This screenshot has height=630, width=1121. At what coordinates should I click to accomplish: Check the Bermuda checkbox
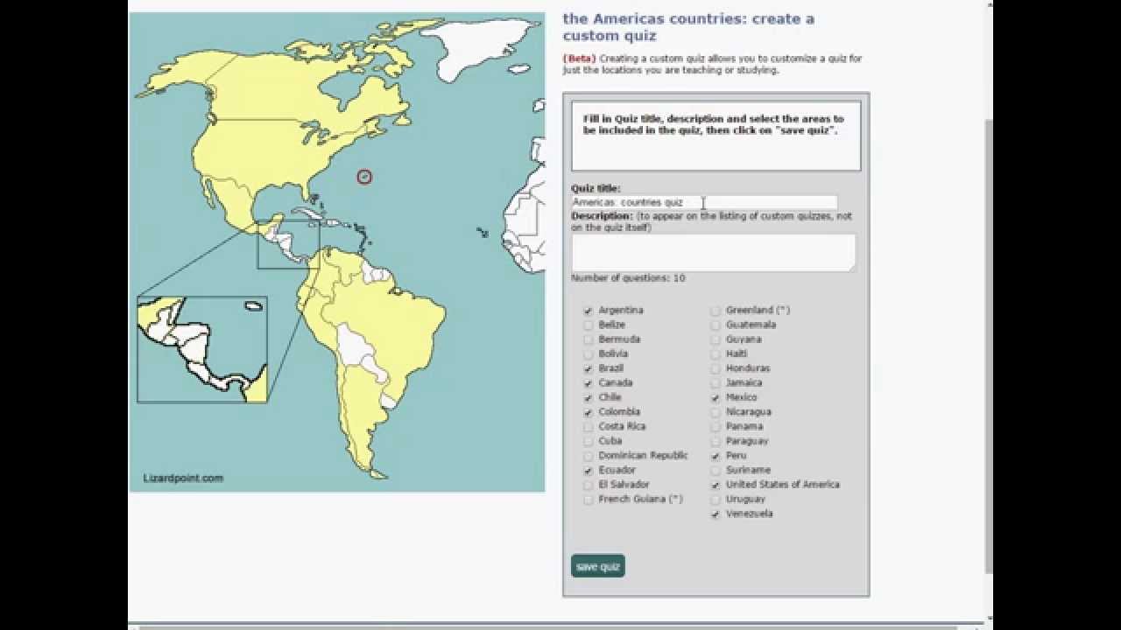tap(589, 339)
